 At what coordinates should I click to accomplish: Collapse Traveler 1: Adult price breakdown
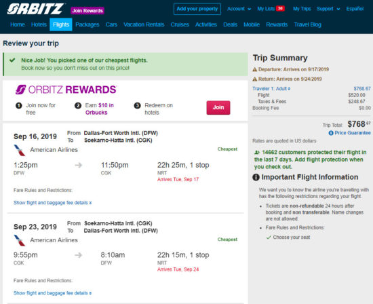(271, 89)
